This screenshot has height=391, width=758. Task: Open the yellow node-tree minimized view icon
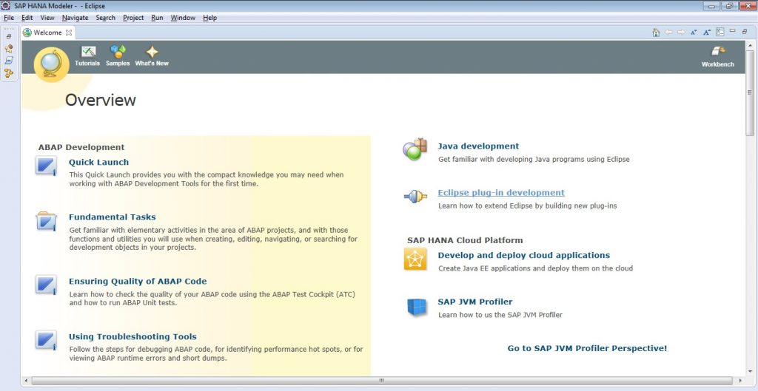pyautogui.click(x=9, y=73)
